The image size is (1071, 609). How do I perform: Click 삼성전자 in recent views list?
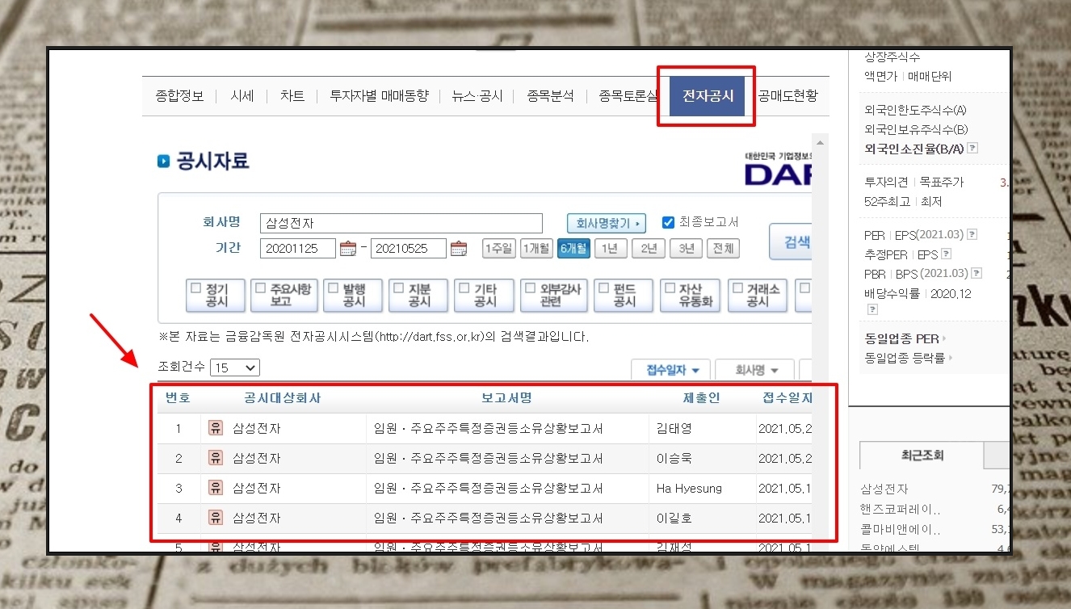point(884,489)
